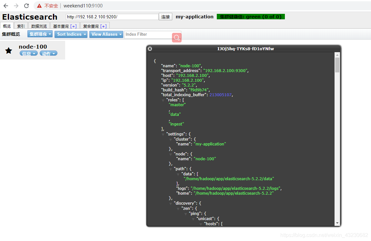Click the "ingest" role value
The image size is (371, 241).
(176, 124)
